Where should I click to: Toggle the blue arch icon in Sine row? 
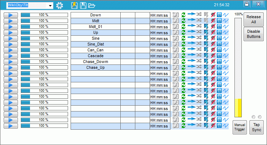[219, 38]
